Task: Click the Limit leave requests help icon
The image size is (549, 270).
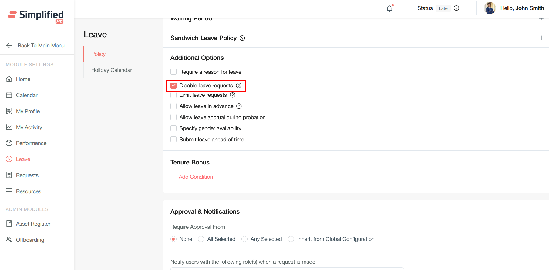Action: [x=233, y=95]
